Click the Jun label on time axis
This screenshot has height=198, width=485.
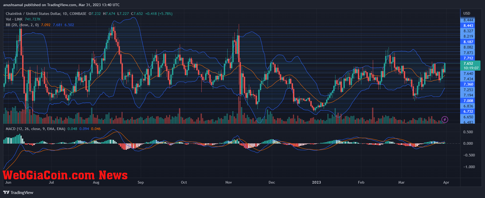pos(8,182)
